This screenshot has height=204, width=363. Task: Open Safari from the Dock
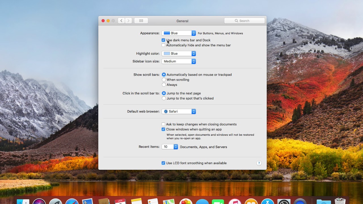[x=72, y=201]
